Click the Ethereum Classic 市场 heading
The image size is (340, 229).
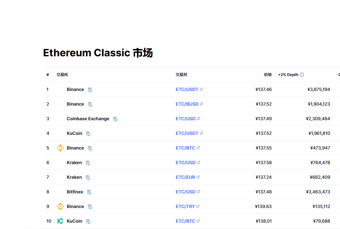coord(98,53)
